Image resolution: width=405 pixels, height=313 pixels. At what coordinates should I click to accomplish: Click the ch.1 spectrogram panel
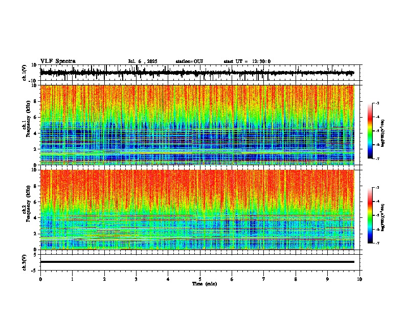[197, 125]
